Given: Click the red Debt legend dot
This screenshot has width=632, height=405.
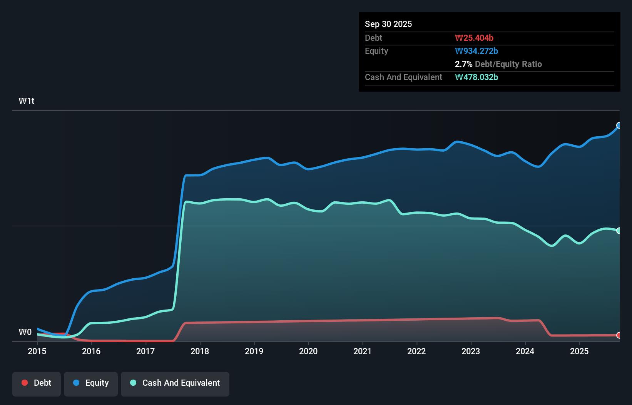Looking at the screenshot, I should (24, 383).
